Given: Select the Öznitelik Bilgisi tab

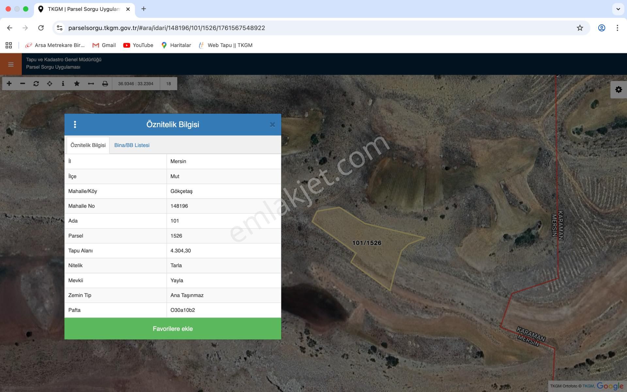Looking at the screenshot, I should [x=88, y=145].
